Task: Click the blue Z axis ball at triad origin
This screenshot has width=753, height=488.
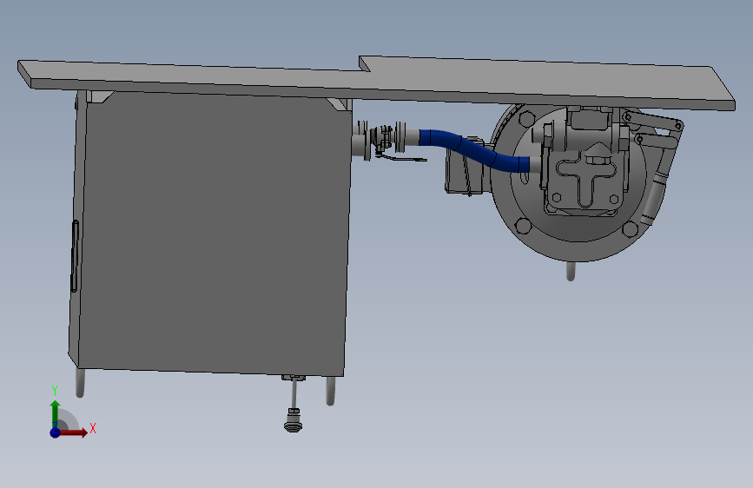Action: (55, 432)
